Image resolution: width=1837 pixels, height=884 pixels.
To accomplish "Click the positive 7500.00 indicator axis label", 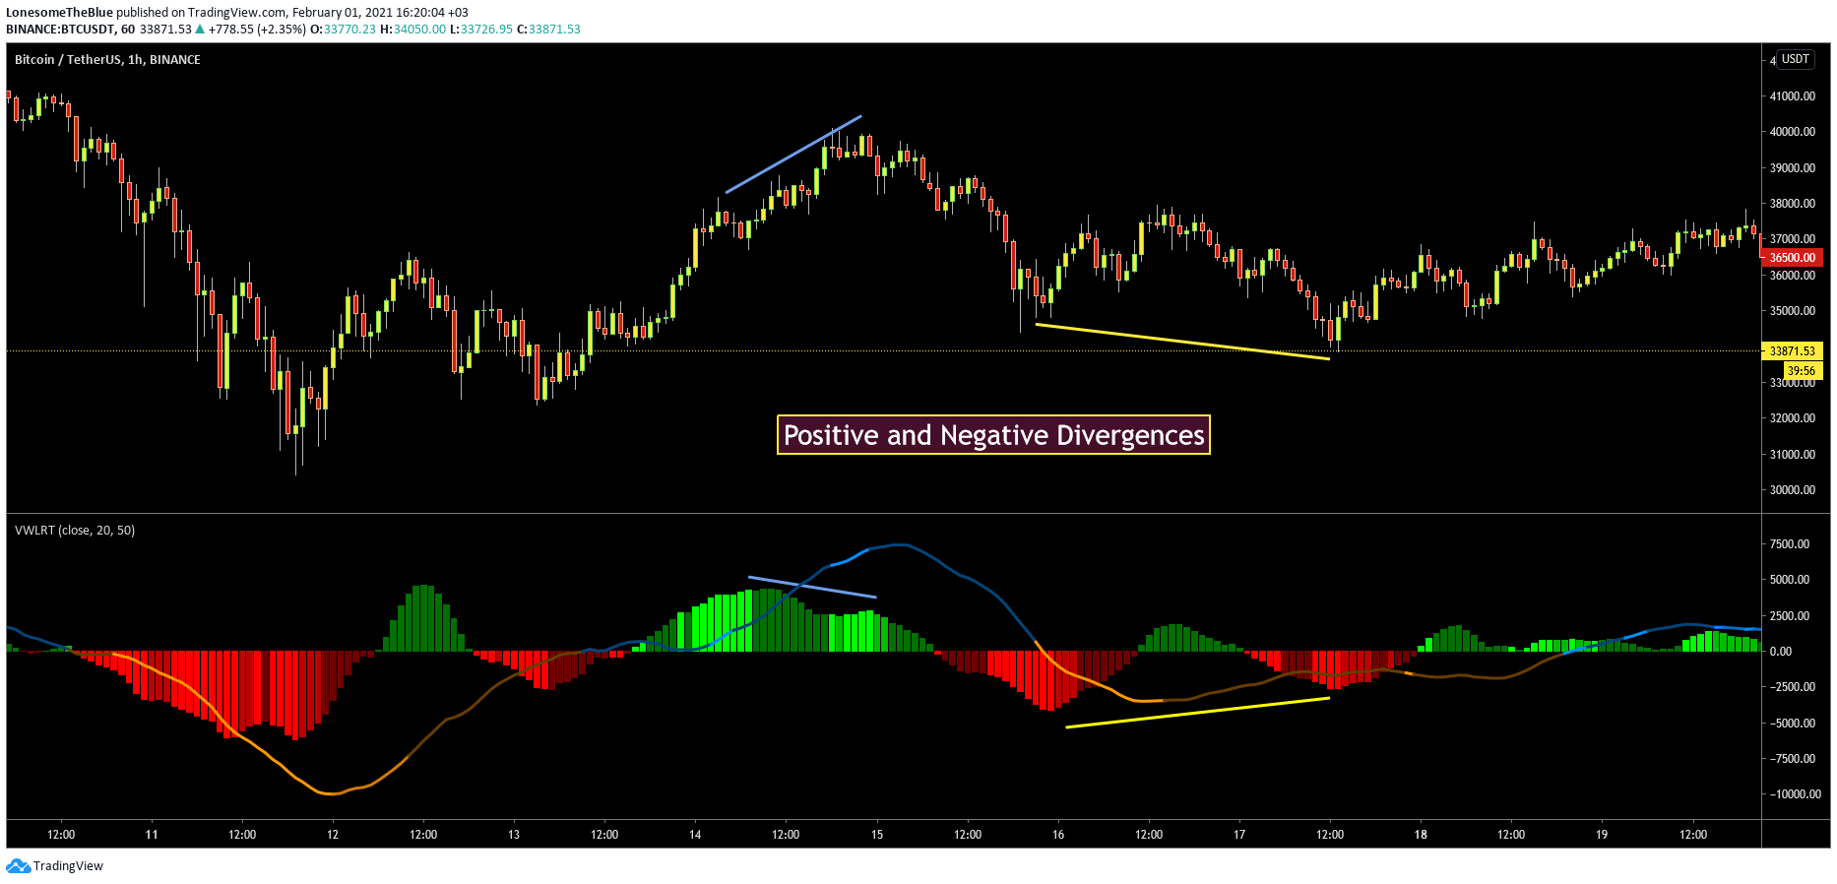I will click(x=1790, y=544).
